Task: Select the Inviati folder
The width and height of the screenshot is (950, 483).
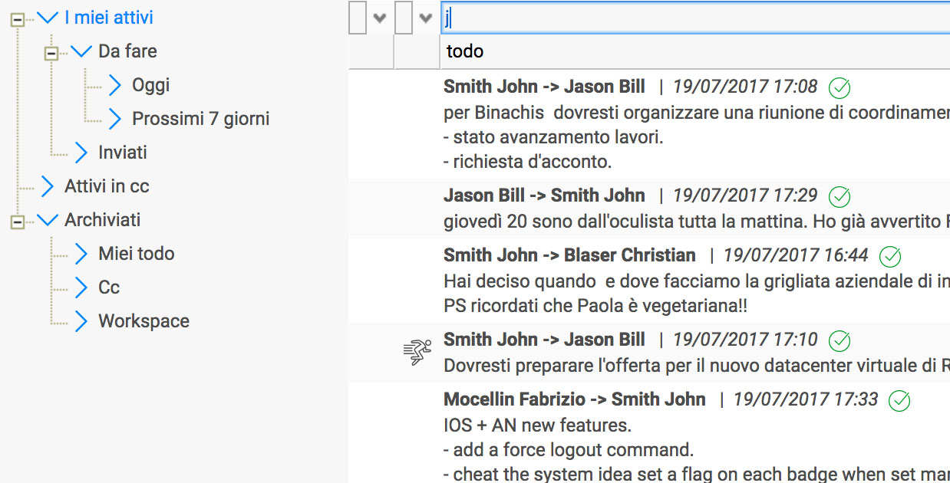Action: 123,153
